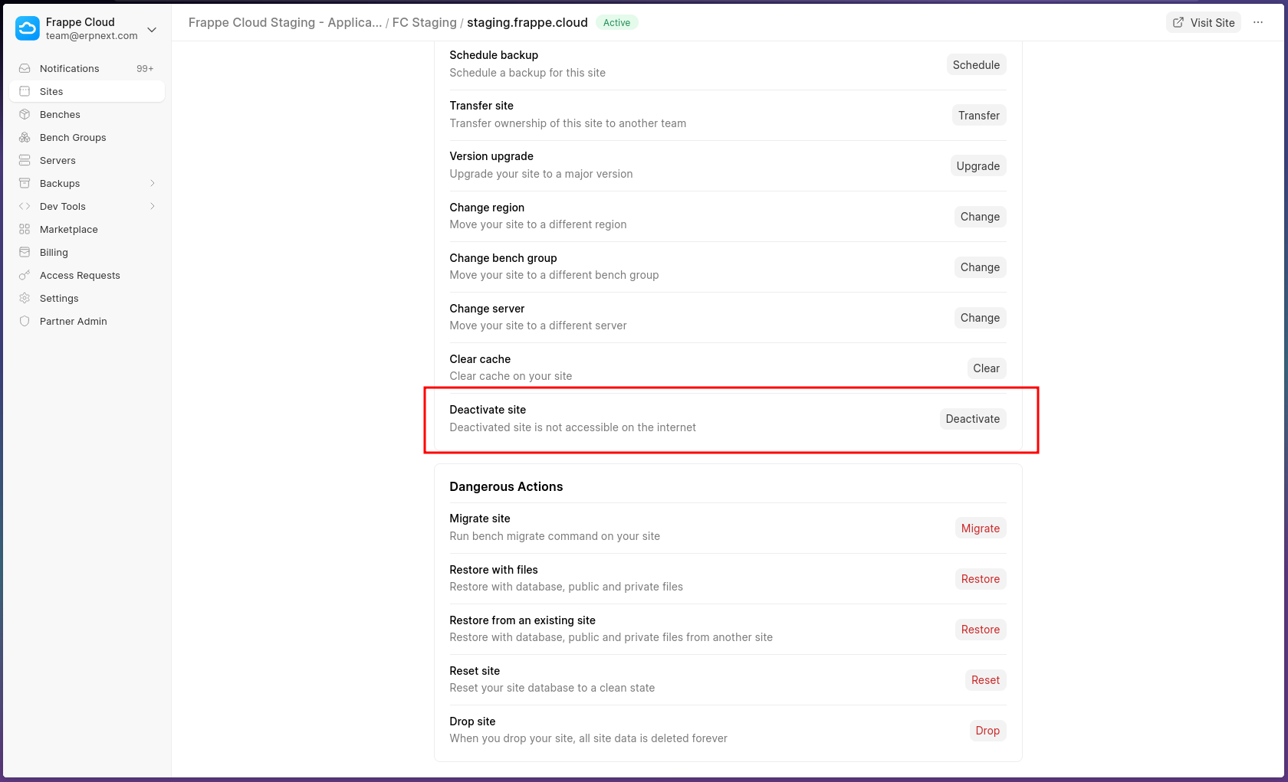1288x782 pixels.
Task: Click the Access Requests key icon
Action: pos(25,275)
